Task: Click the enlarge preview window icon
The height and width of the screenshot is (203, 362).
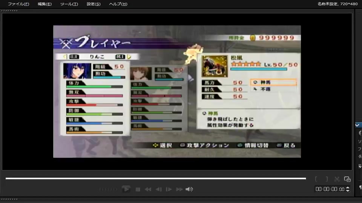Action: point(347,179)
